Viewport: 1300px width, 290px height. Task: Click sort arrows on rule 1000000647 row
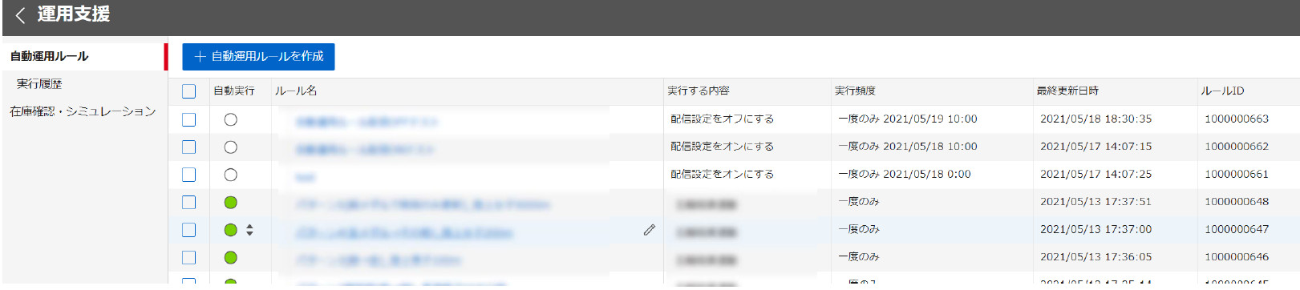point(249,230)
